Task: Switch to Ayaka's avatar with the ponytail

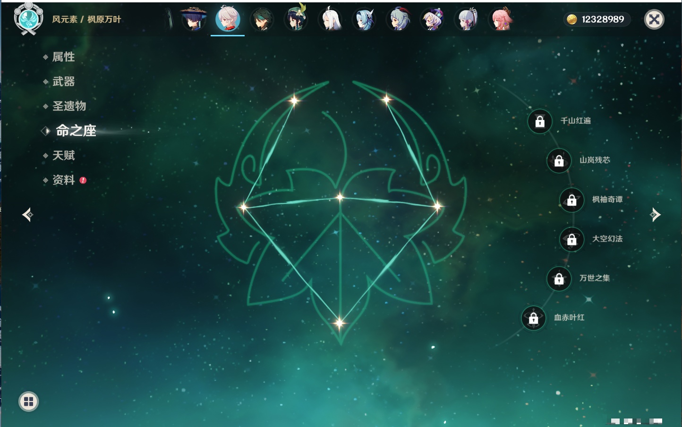Action: (467, 19)
